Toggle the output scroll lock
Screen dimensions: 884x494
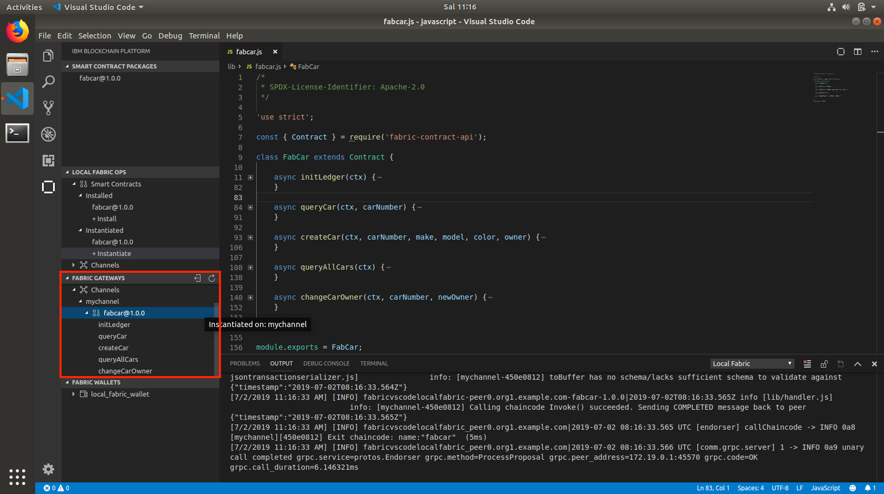[824, 364]
